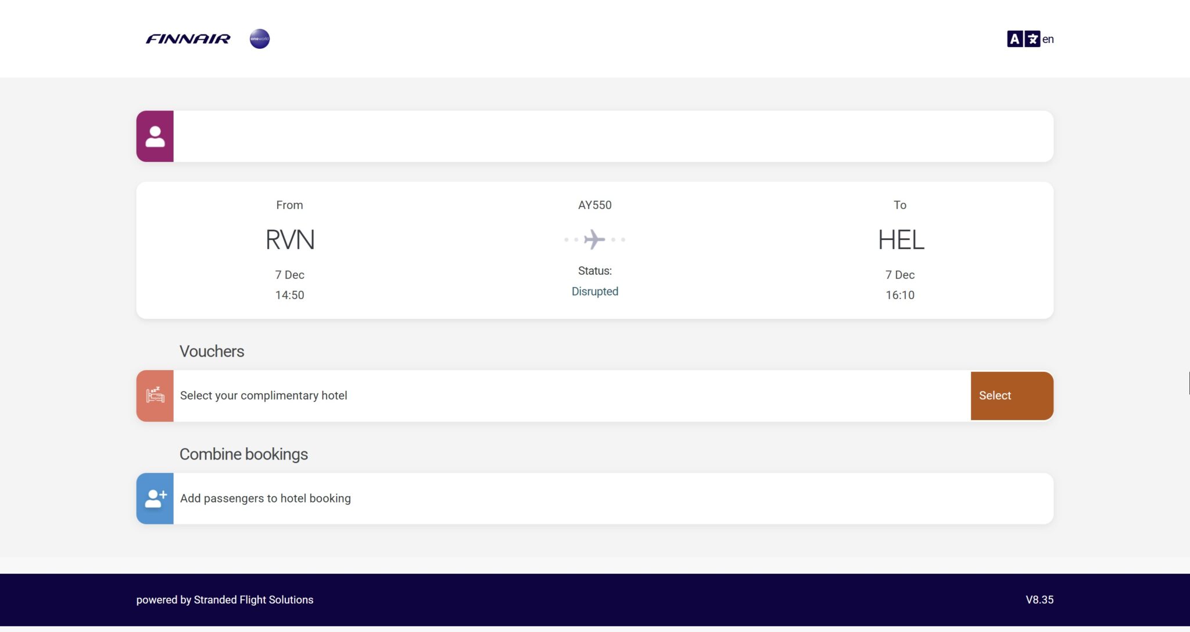Click the AY550 flight number
This screenshot has width=1190, height=632.
594,205
